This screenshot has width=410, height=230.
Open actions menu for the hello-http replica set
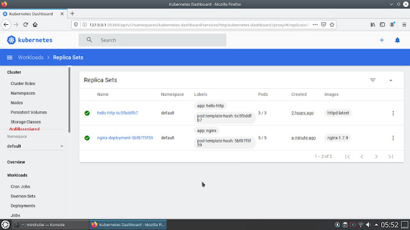coord(393,113)
